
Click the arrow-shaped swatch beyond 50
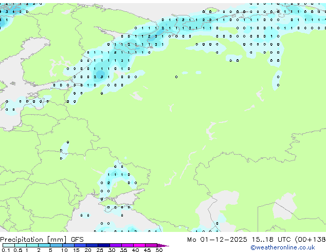(163, 245)
